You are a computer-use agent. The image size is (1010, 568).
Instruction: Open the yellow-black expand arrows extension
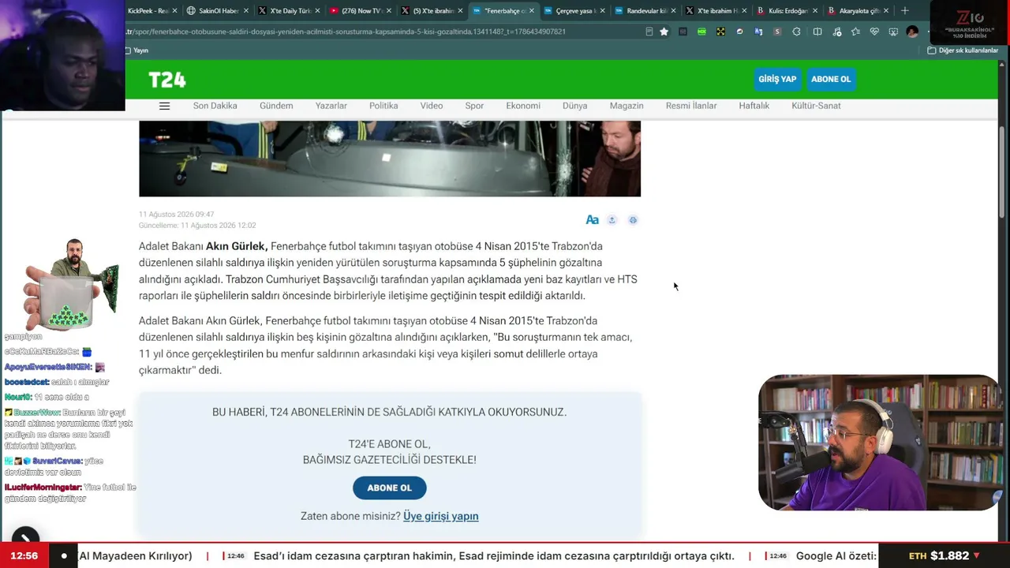coord(720,32)
